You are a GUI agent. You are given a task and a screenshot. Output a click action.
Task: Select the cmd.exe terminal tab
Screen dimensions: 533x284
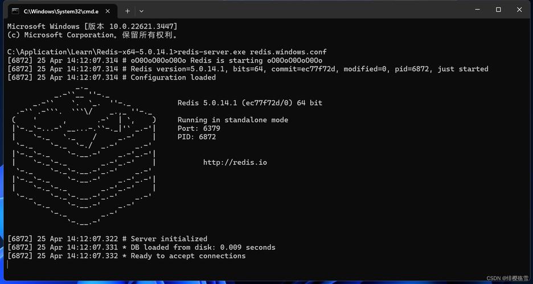tap(62, 11)
